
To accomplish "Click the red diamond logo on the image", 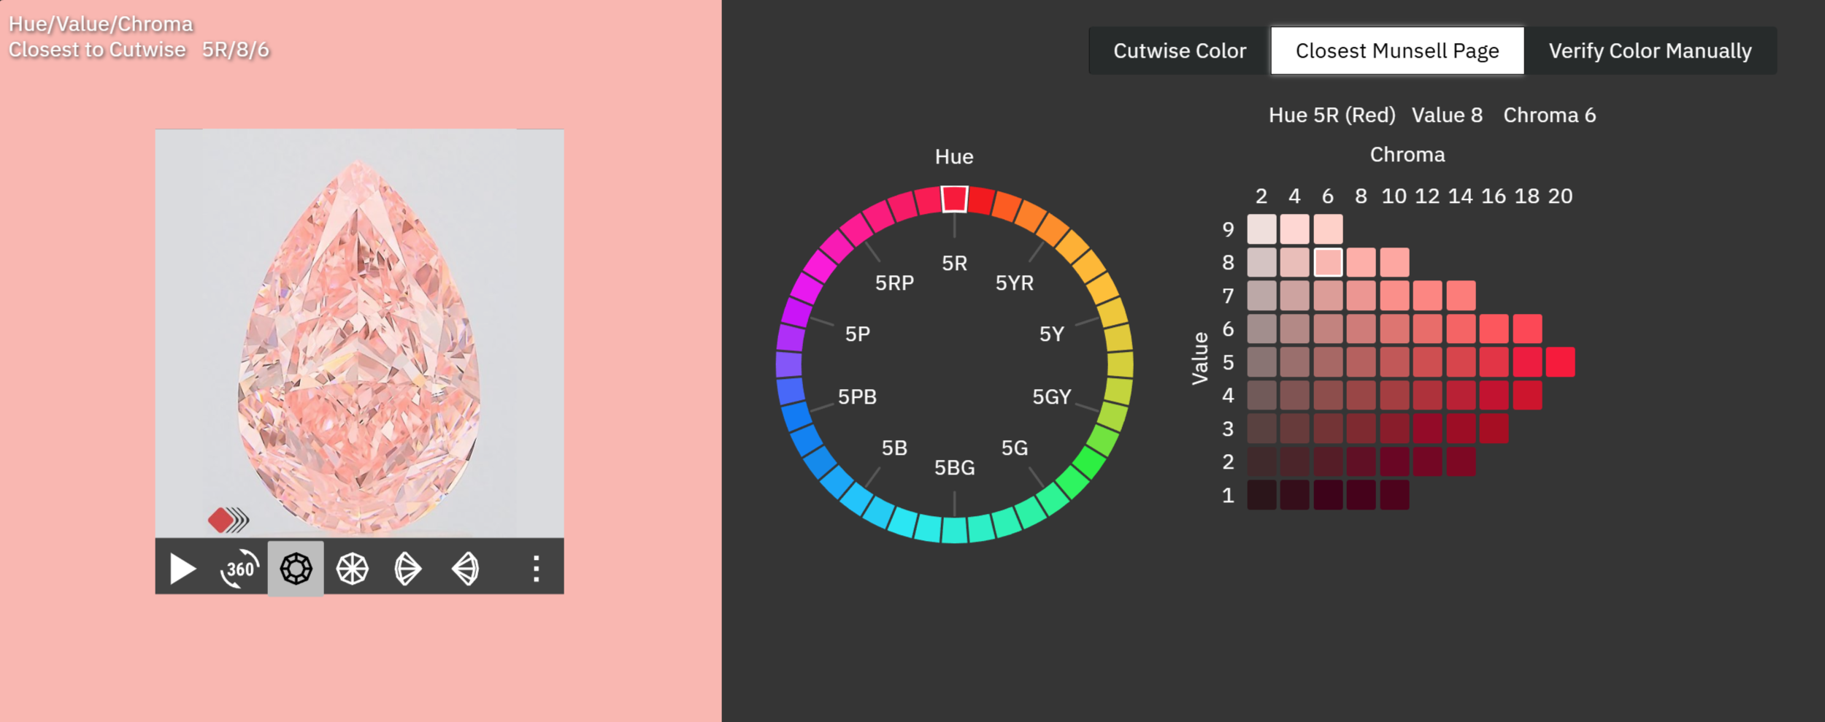I will [x=220, y=520].
